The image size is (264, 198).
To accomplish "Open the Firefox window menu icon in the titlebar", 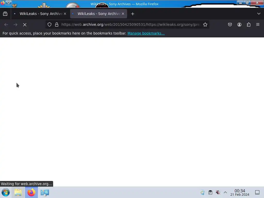I will [2, 3].
